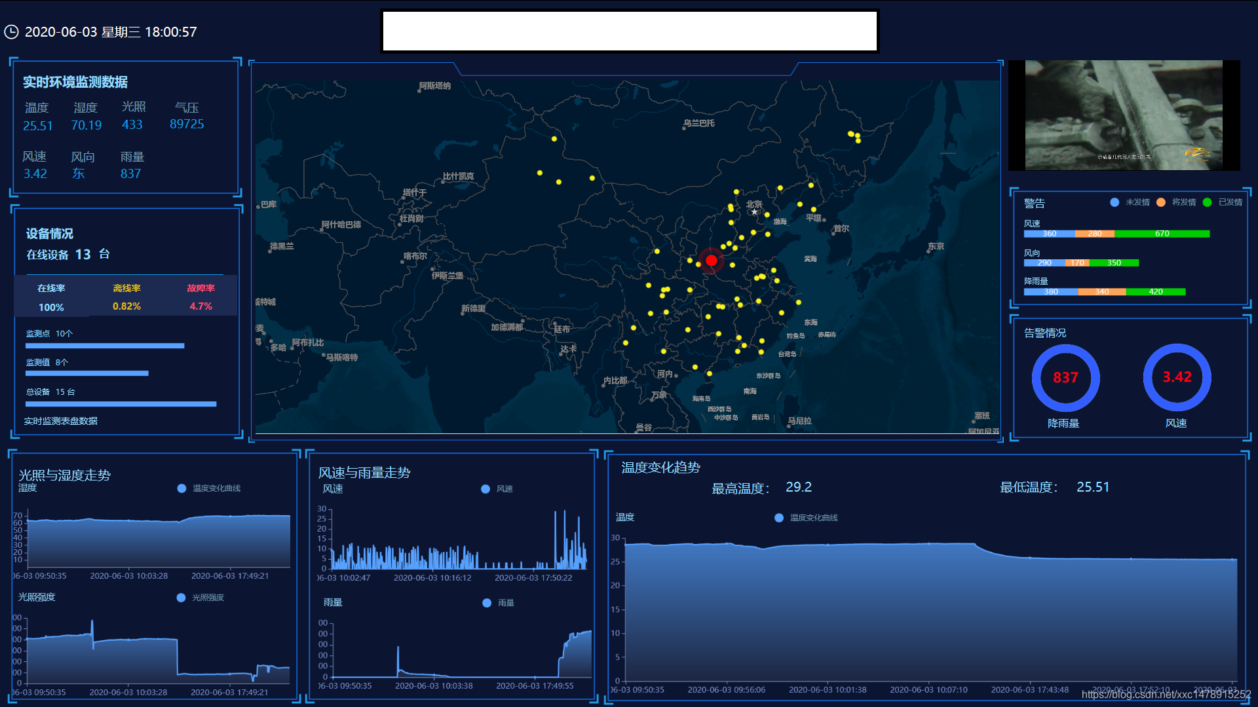
Task: Click the green 670 wind speed bar segment
Action: [1162, 234]
